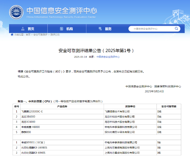Click the site title 中国信息安全测评中心

click(62, 10)
